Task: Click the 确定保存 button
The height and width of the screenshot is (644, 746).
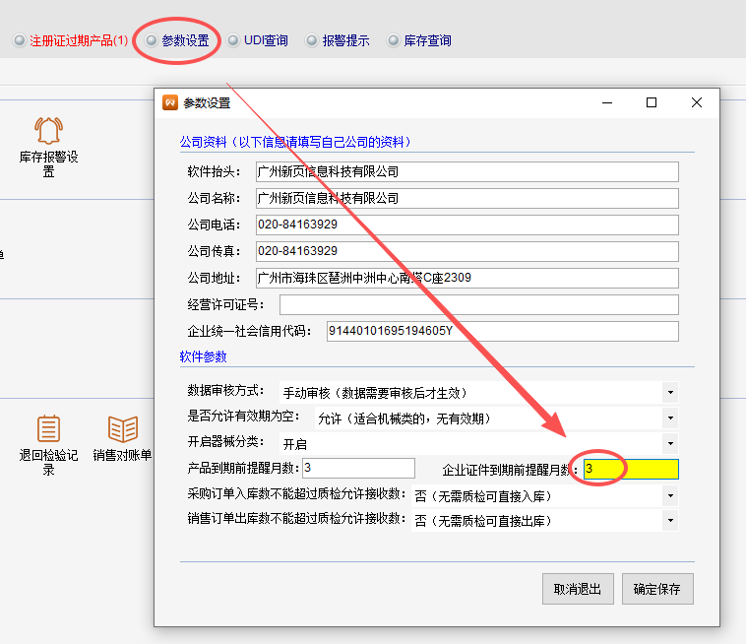Action: (x=663, y=589)
